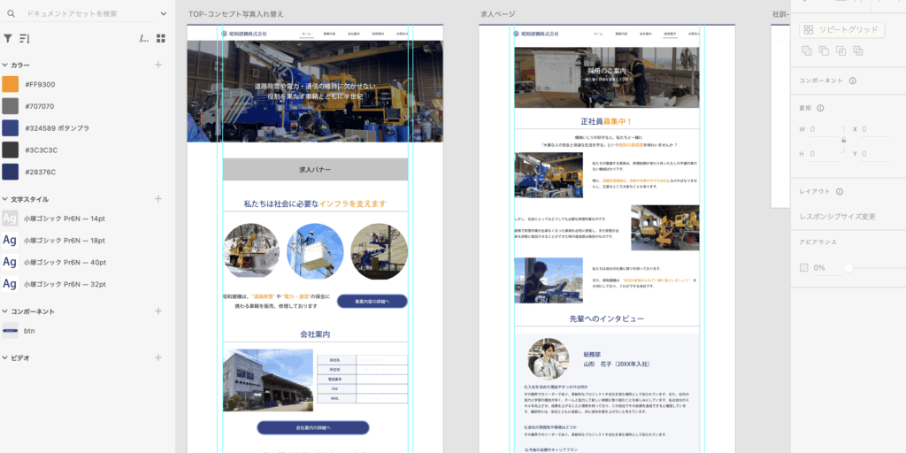Switch assets panel to list view
The height and width of the screenshot is (453, 906).
point(144,39)
